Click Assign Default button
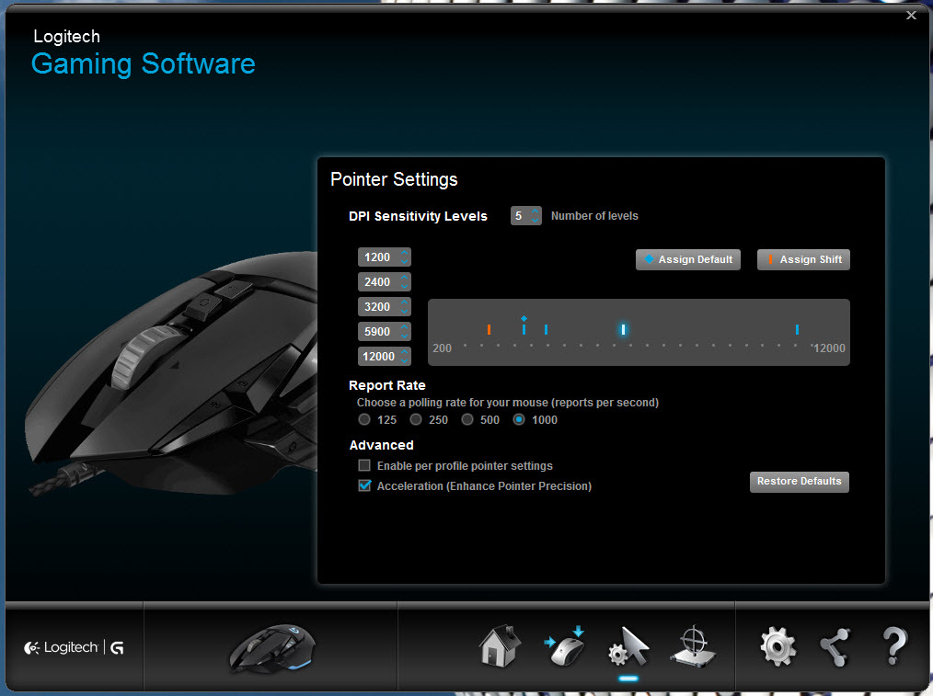The width and height of the screenshot is (933, 696). point(688,260)
